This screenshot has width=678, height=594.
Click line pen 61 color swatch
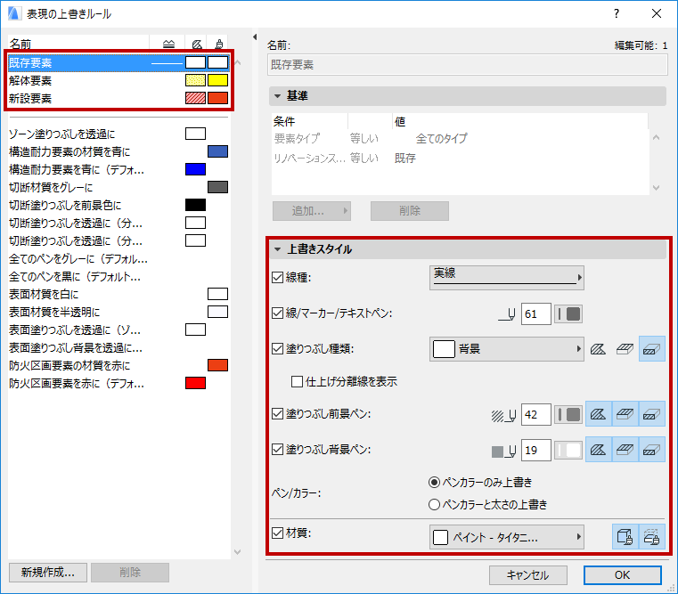[568, 314]
